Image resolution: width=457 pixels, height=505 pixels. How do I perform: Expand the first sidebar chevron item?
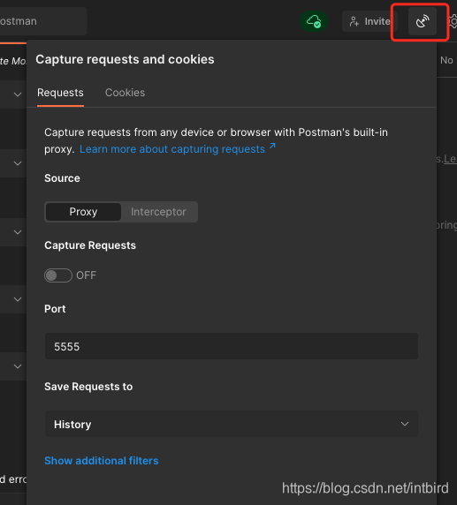18,94
